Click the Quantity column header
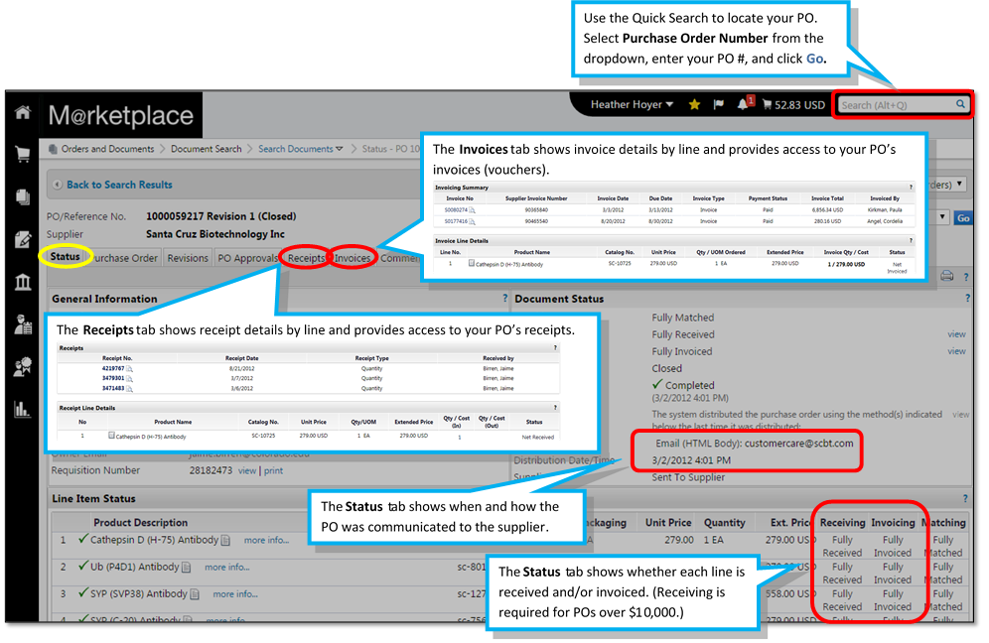Screen dimensions: 989x643 click(x=724, y=523)
